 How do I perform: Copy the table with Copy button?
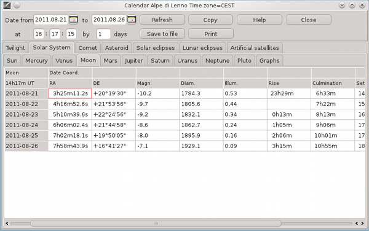[x=210, y=20]
